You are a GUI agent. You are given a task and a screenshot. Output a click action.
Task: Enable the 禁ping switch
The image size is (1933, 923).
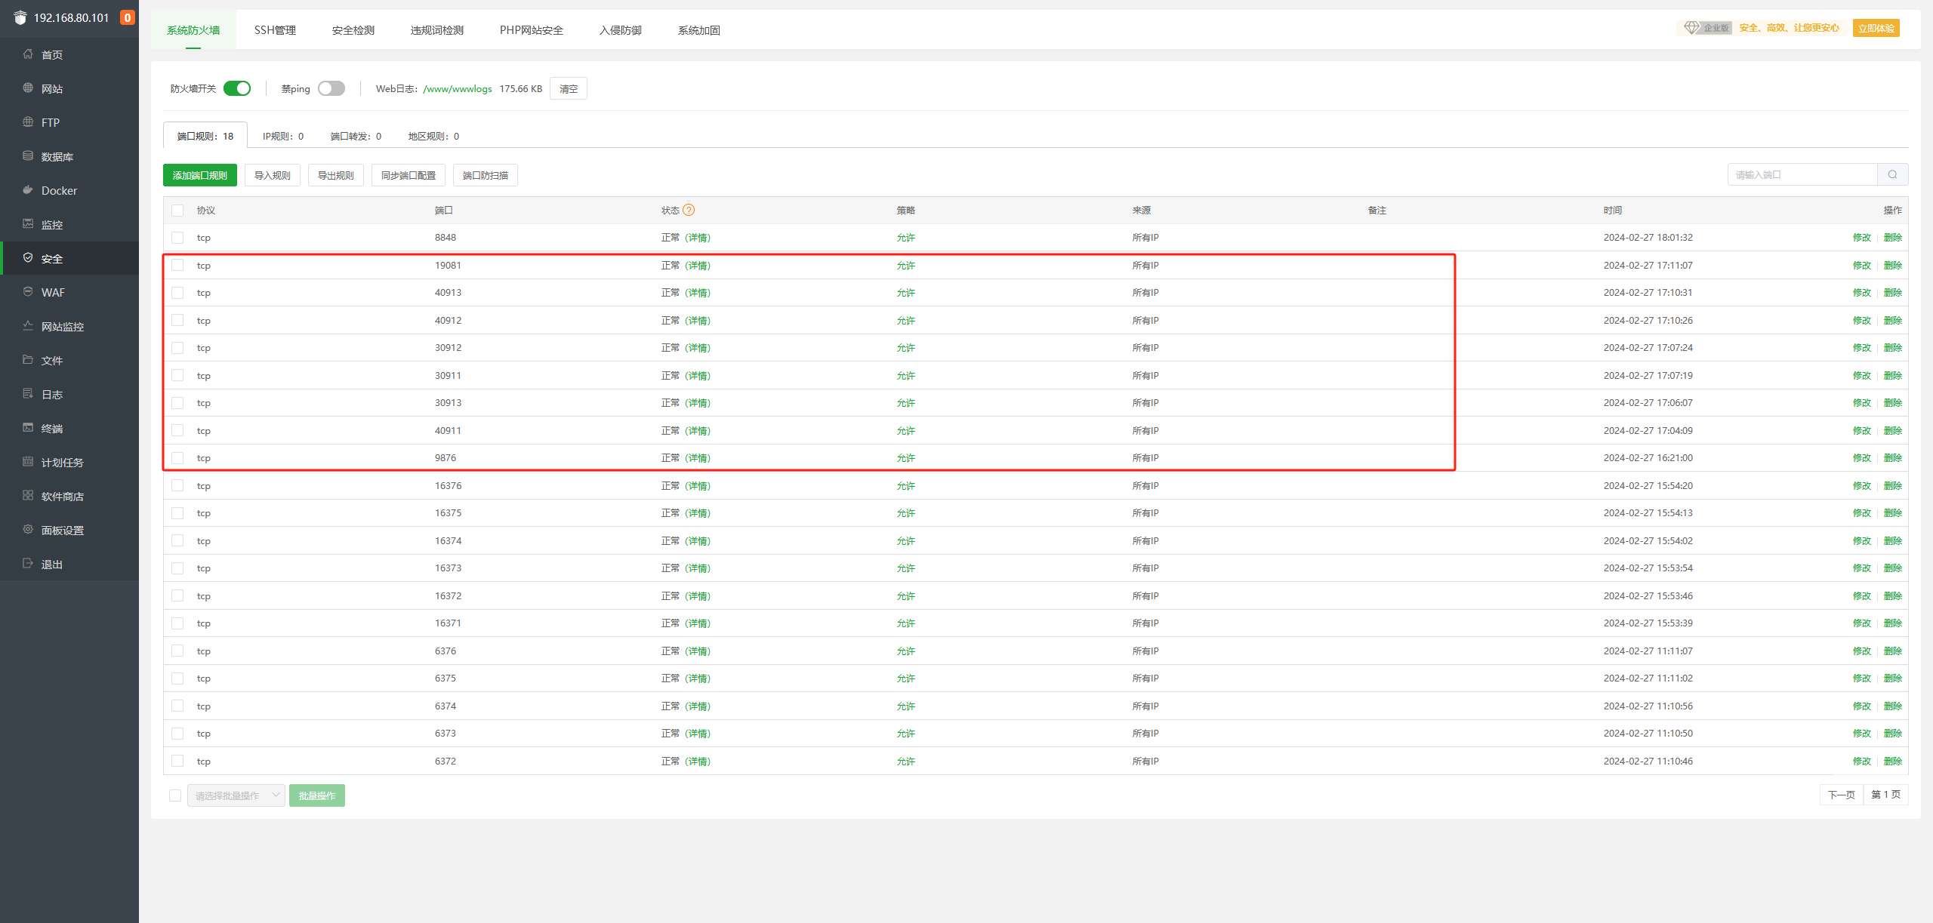click(x=331, y=88)
